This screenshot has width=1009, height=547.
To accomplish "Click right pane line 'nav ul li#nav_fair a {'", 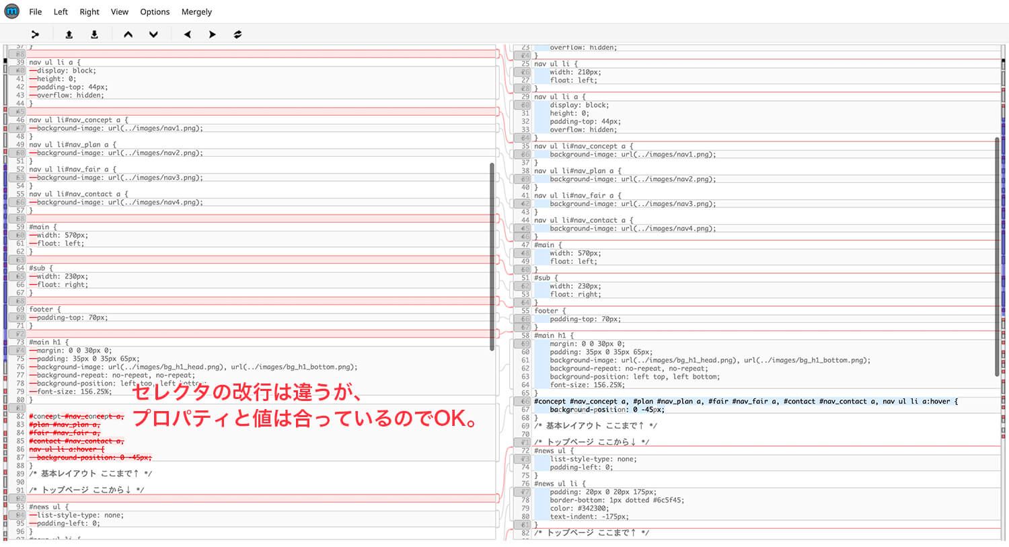I will [x=578, y=195].
